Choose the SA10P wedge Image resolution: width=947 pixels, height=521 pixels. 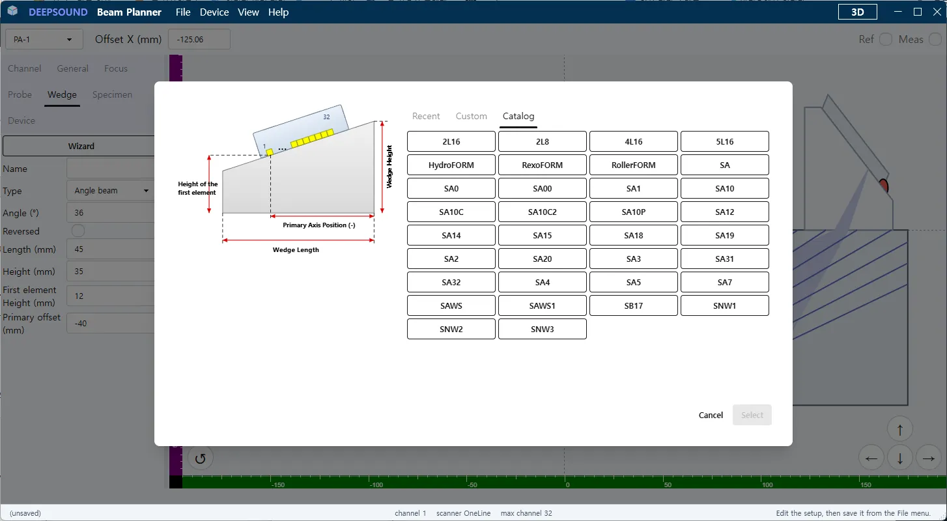point(634,212)
